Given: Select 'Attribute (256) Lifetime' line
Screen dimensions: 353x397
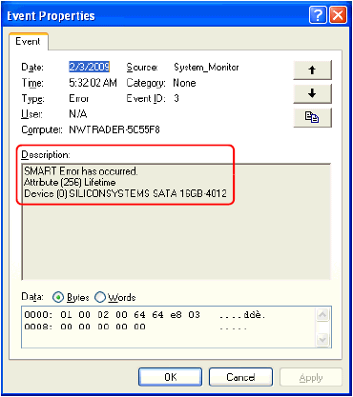Looking at the screenshot, I should click(x=70, y=183).
